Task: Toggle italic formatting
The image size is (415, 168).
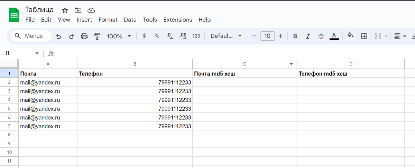Action: 308,36
